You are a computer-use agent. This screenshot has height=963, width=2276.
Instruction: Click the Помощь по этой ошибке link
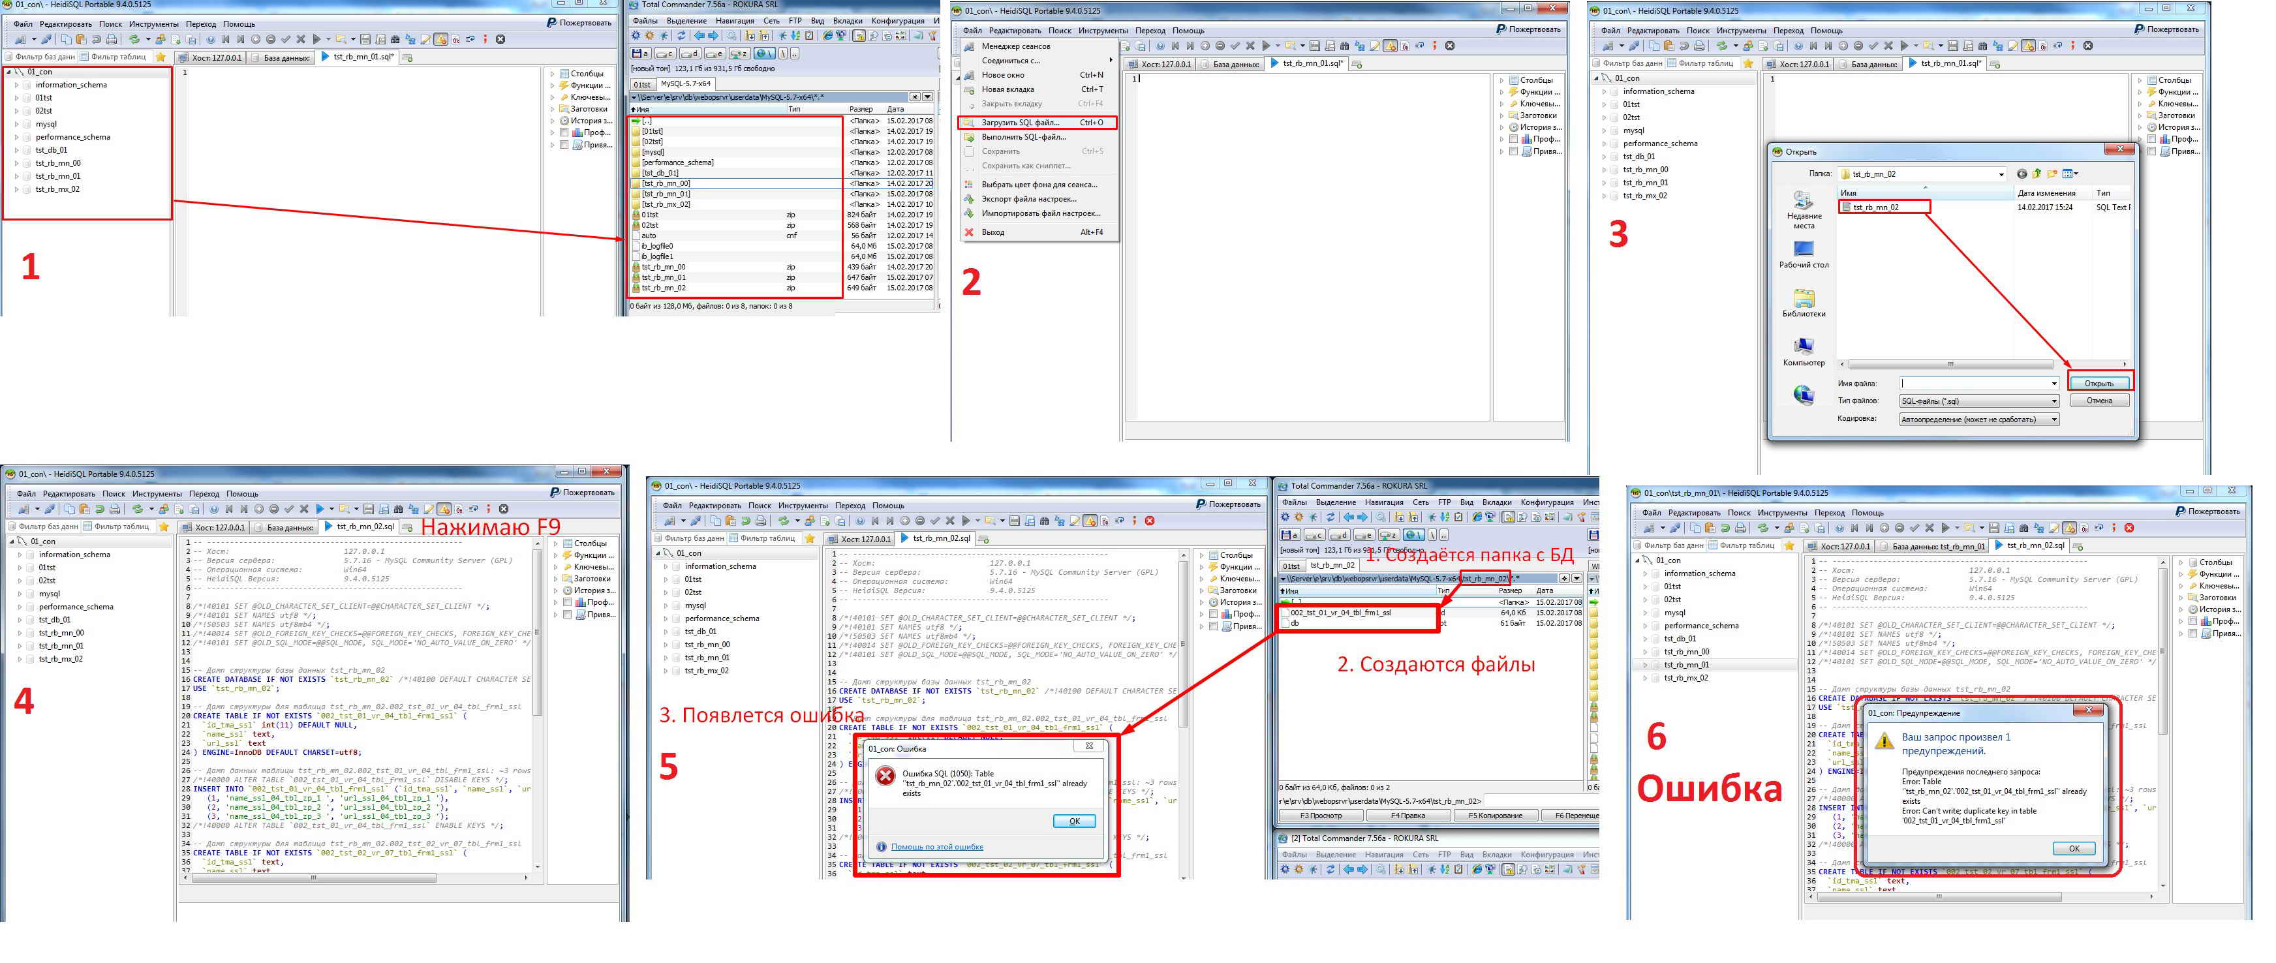[x=936, y=848]
